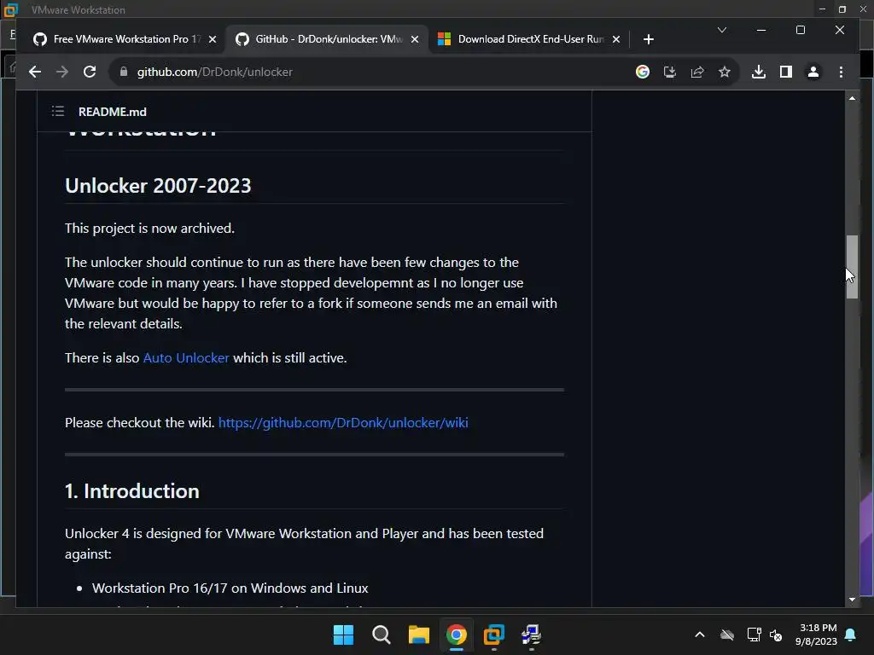Expand the tab search chevron
The width and height of the screenshot is (874, 655).
(x=721, y=30)
